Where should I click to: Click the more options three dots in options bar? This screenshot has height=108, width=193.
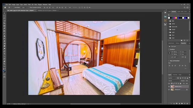point(70,7)
